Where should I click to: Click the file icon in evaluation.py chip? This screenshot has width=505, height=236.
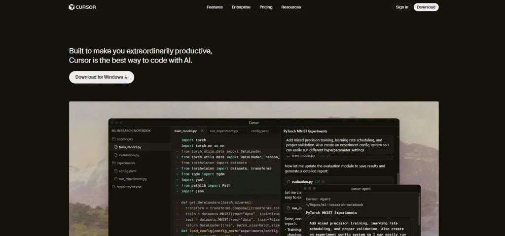[x=288, y=182]
